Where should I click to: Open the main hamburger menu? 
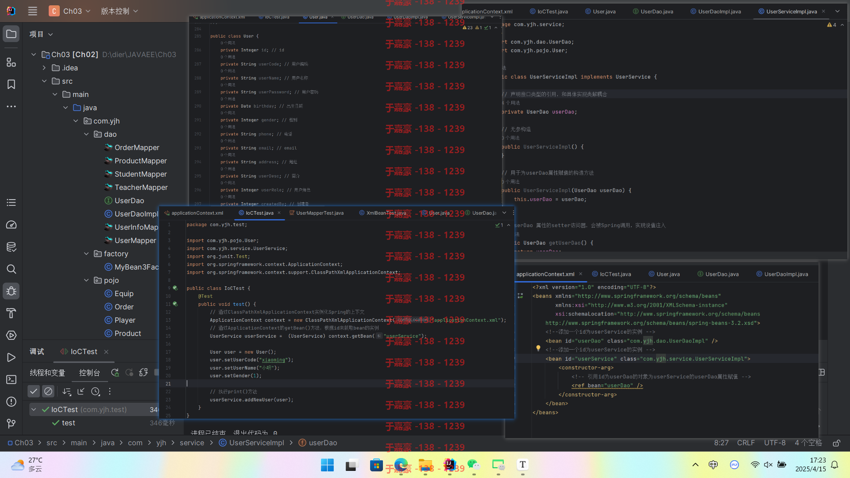tap(32, 11)
